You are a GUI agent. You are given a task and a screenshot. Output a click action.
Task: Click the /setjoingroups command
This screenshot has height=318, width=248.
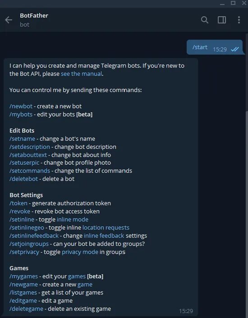(x=29, y=244)
